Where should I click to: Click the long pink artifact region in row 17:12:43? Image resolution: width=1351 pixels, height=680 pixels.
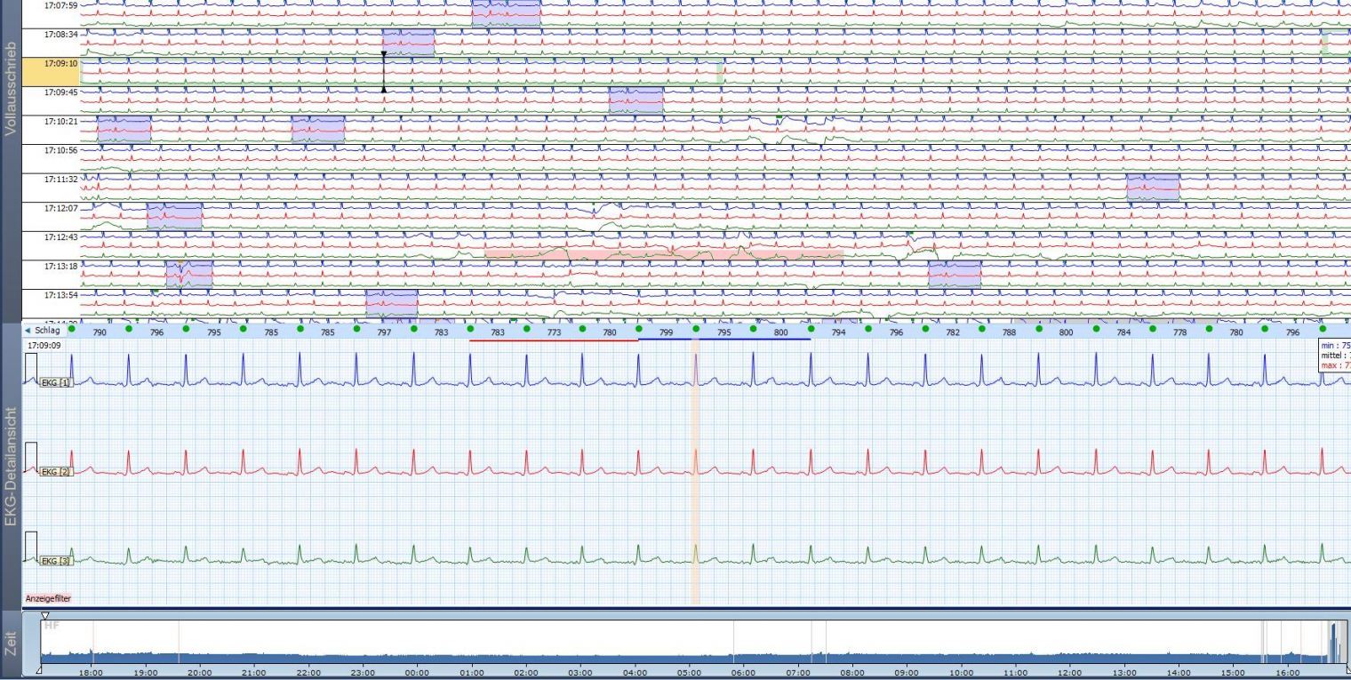tap(663, 254)
